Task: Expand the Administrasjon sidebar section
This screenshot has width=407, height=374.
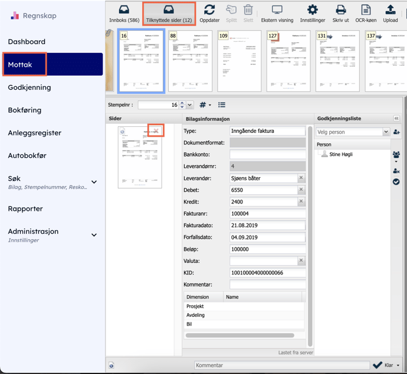Action: coord(94,235)
